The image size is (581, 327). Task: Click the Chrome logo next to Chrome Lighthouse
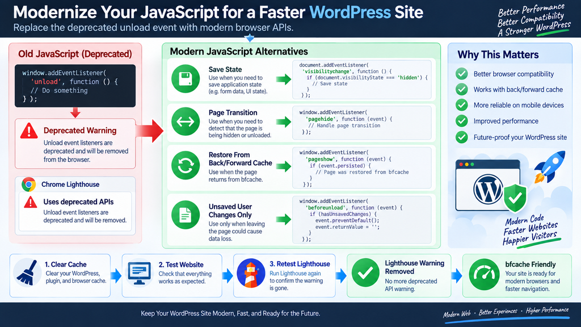[x=28, y=185]
